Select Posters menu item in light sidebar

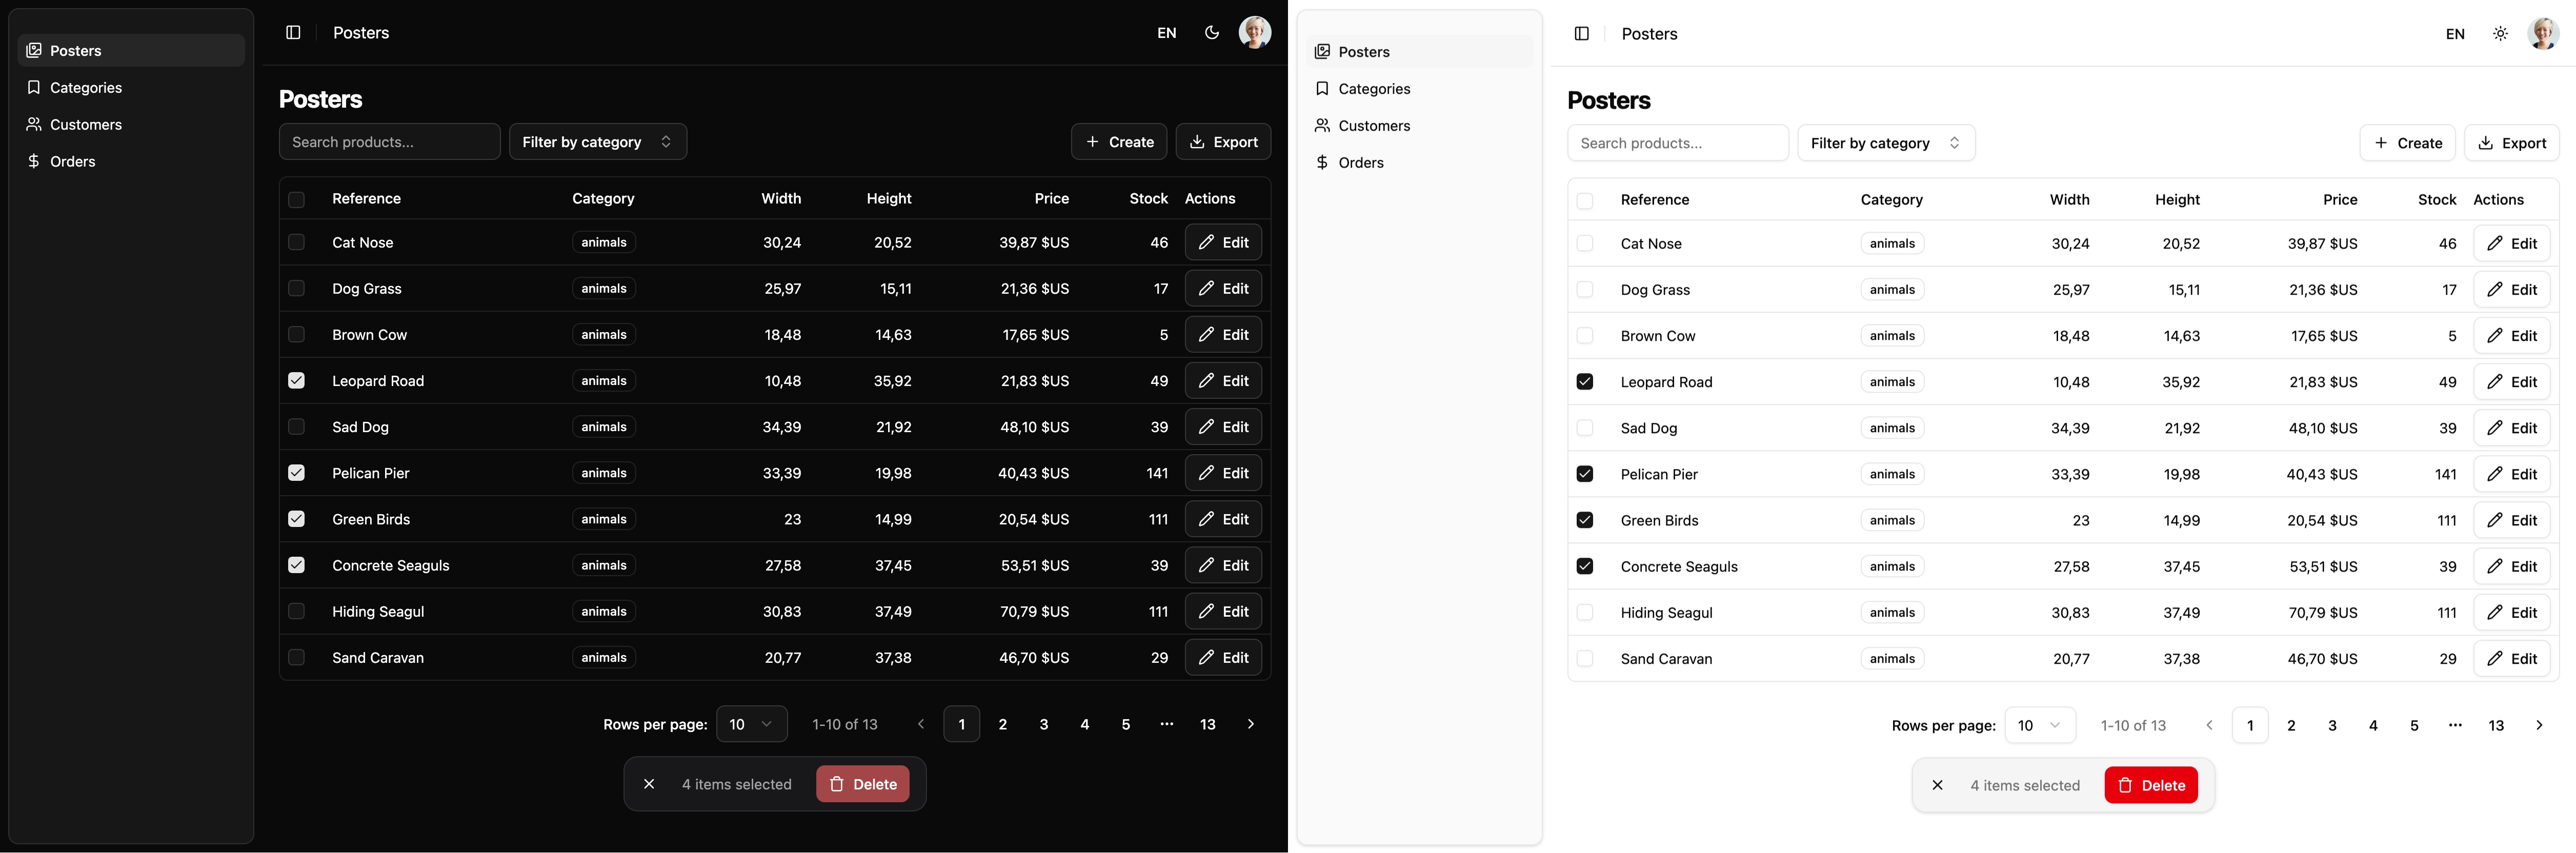[x=1364, y=52]
